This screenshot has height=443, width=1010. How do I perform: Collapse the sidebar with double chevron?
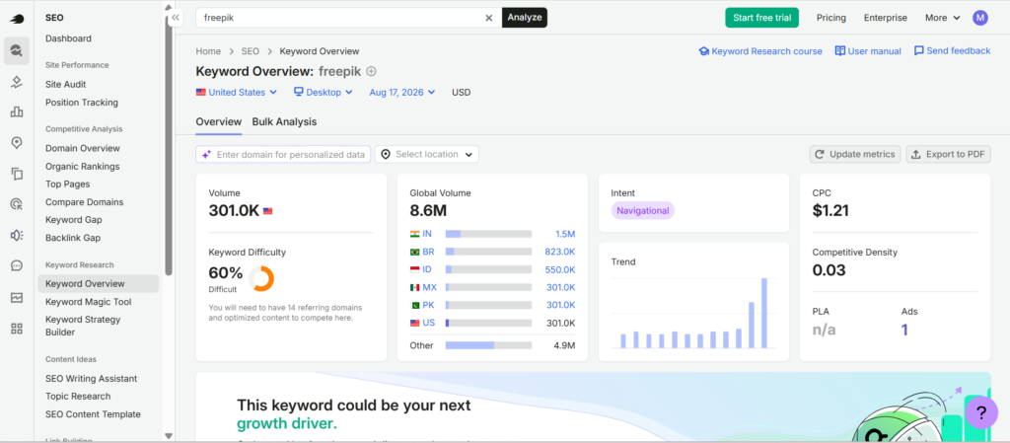176,18
